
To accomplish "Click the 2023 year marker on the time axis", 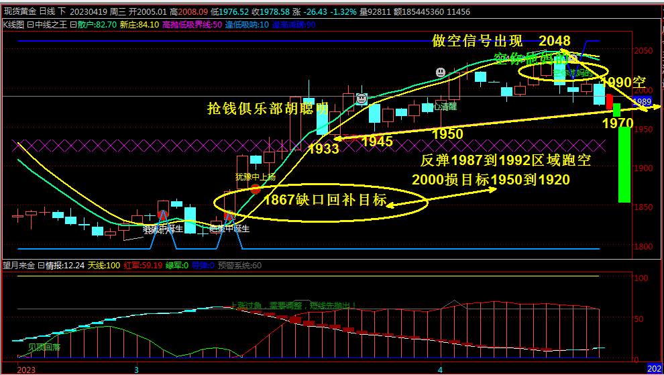I will 25,370.
